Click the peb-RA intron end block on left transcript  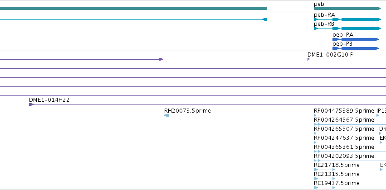pyautogui.click(x=264, y=19)
